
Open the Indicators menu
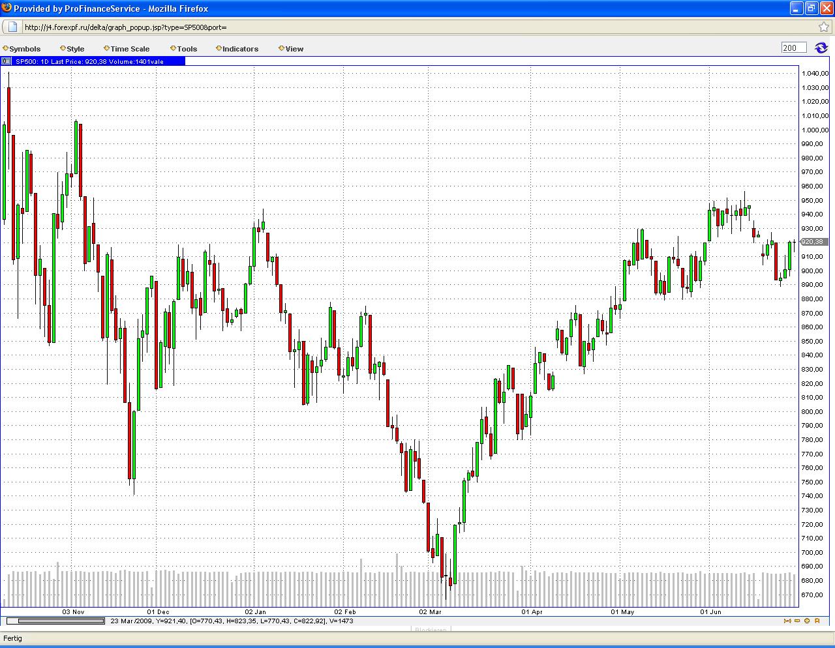click(x=237, y=49)
